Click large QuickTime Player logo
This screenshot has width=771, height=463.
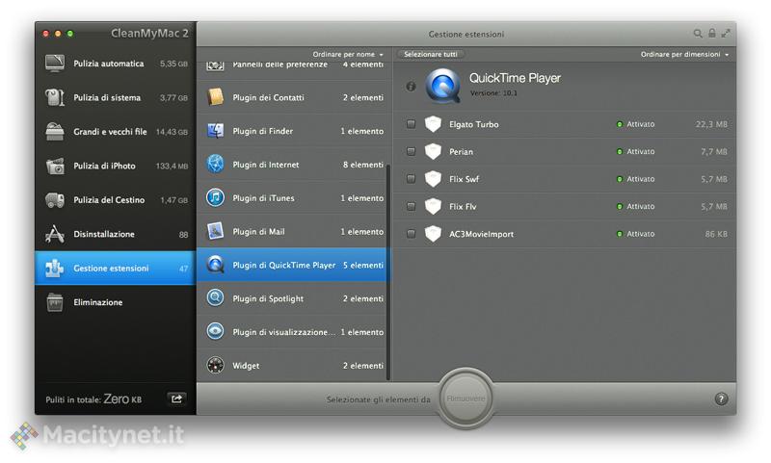[443, 86]
